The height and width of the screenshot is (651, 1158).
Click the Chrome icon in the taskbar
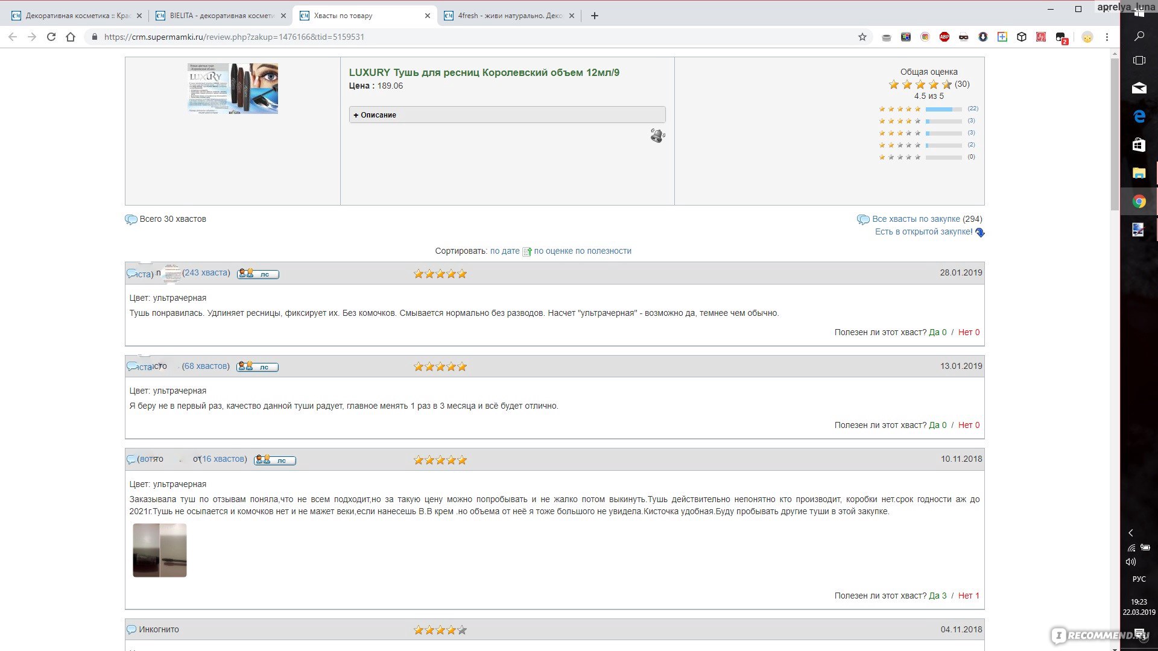pos(1139,202)
